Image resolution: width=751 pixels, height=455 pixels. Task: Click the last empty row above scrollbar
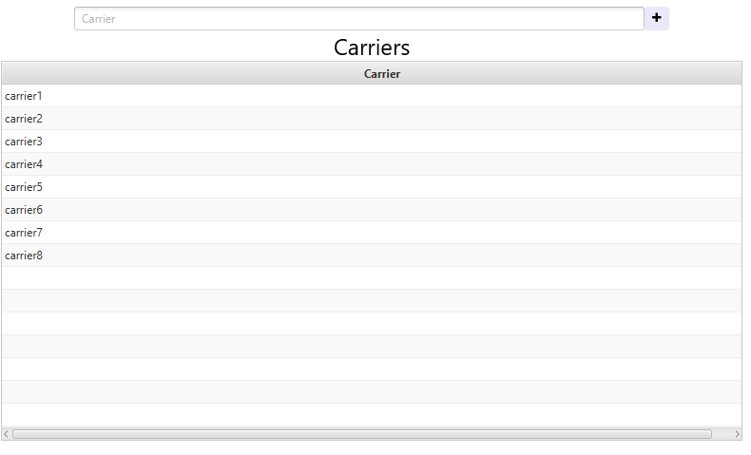point(371,415)
